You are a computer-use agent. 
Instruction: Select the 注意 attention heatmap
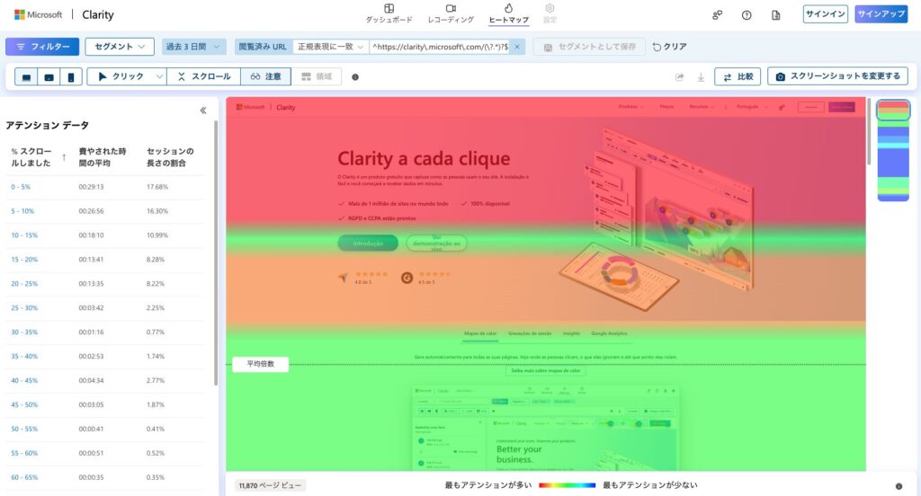(265, 76)
